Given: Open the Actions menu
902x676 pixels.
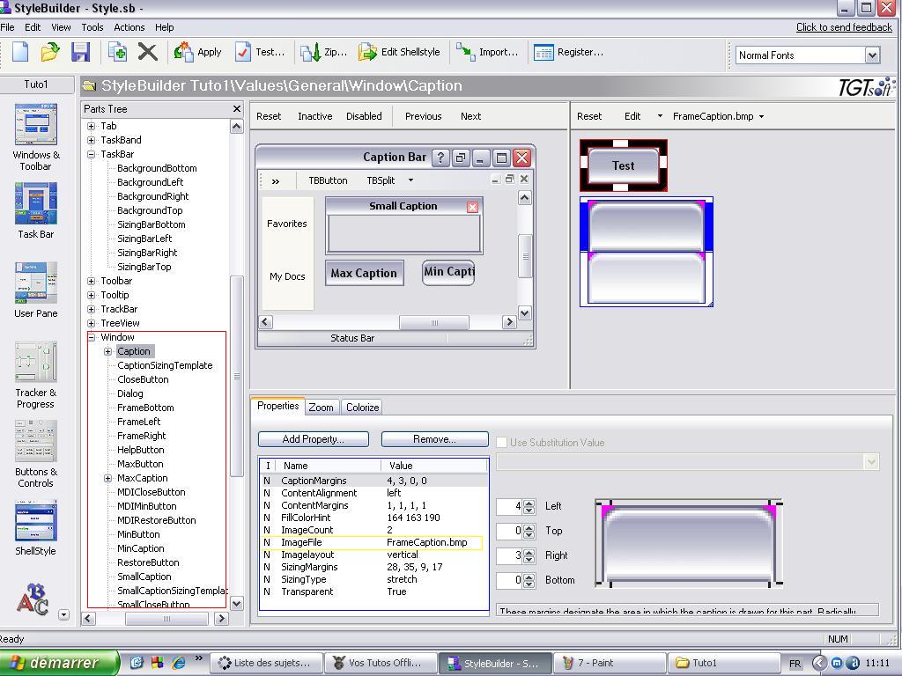Looking at the screenshot, I should [x=129, y=27].
